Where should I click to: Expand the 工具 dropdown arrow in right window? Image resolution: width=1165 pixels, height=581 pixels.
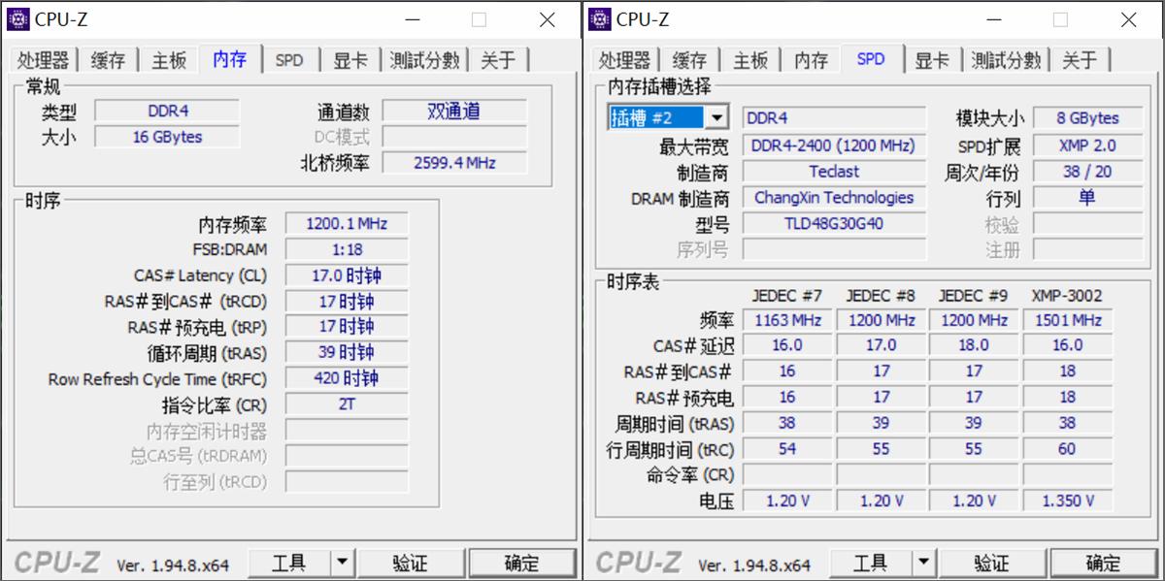(x=924, y=563)
